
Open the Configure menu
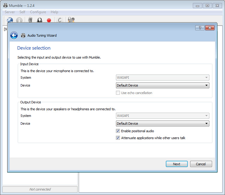point(38,12)
